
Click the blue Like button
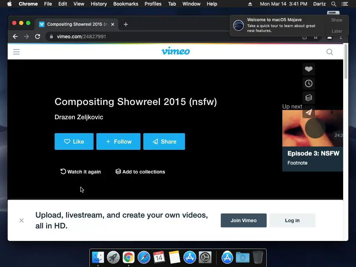coord(74,141)
